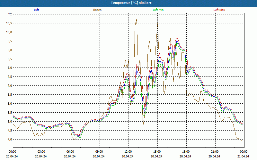257x160 pixels.
Task: Click the 09:00 time axis label
Action: (100, 152)
